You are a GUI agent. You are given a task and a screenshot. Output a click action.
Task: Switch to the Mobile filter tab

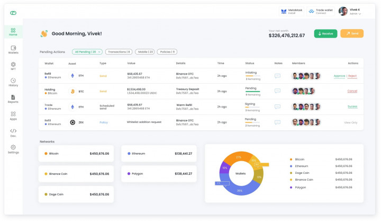[145, 52]
